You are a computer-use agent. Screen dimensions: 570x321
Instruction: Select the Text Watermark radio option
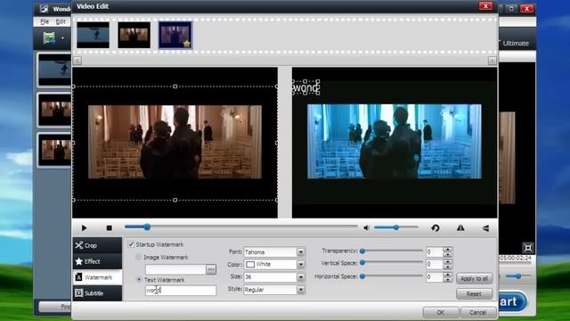139,279
